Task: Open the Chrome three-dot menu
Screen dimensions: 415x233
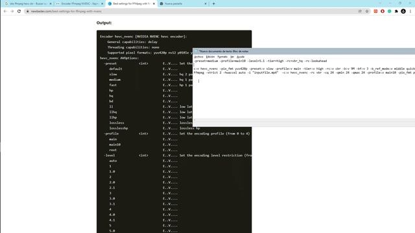Action: (x=410, y=12)
